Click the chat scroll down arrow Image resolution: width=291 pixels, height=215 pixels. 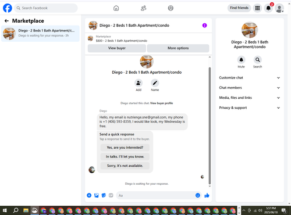(210, 186)
